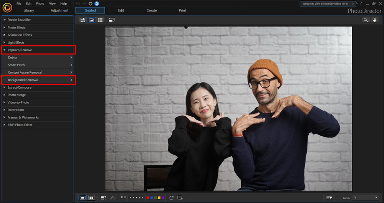384x203 pixels.
Task: Switch to the Edit module tab
Action: pyautogui.click(x=121, y=10)
